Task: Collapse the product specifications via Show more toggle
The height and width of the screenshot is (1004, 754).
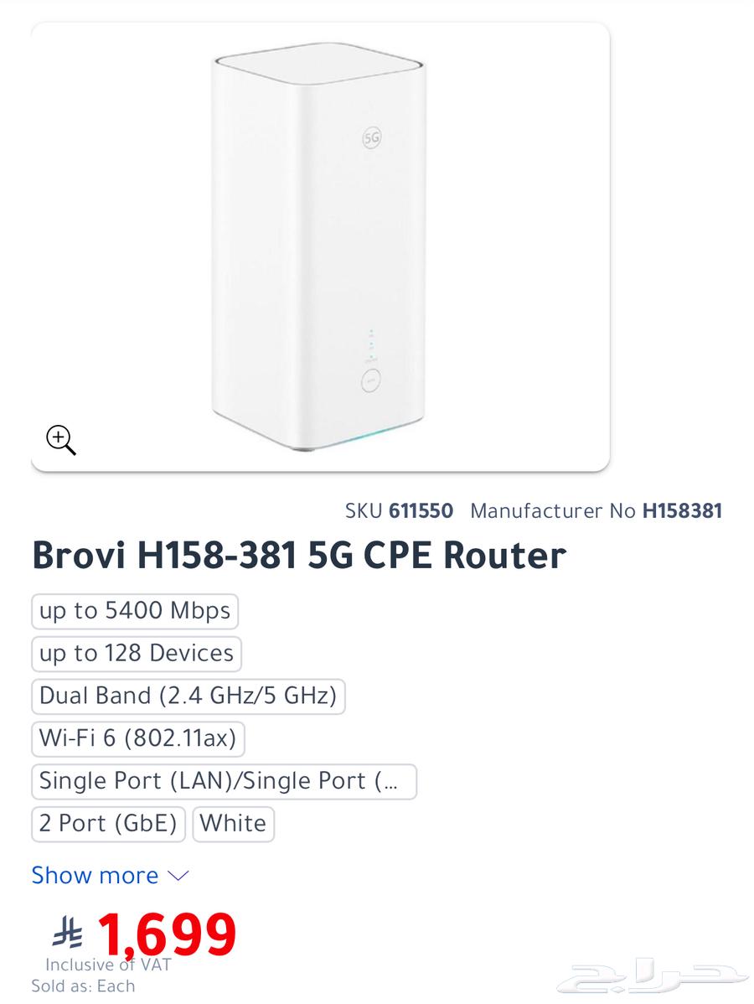Action: (x=95, y=875)
